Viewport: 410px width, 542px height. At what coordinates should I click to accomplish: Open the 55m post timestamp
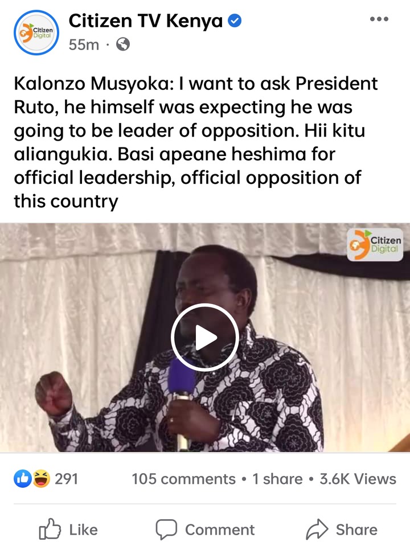(x=84, y=44)
